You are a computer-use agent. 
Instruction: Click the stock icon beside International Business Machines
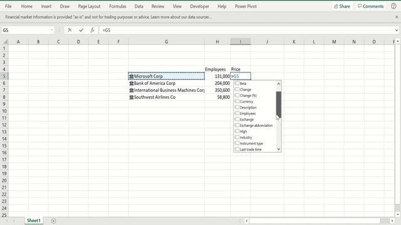point(131,90)
